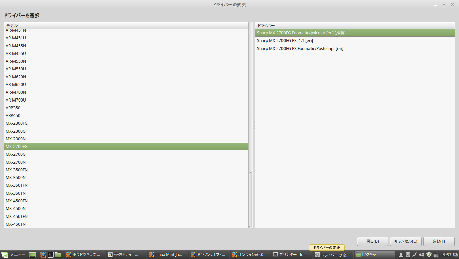Select model MX-3500N
The image size is (459, 259).
[x=126, y=178]
